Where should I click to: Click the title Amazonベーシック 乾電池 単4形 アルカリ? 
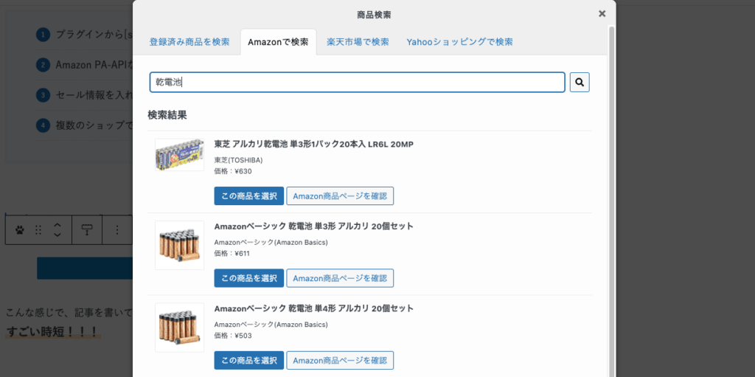(314, 308)
